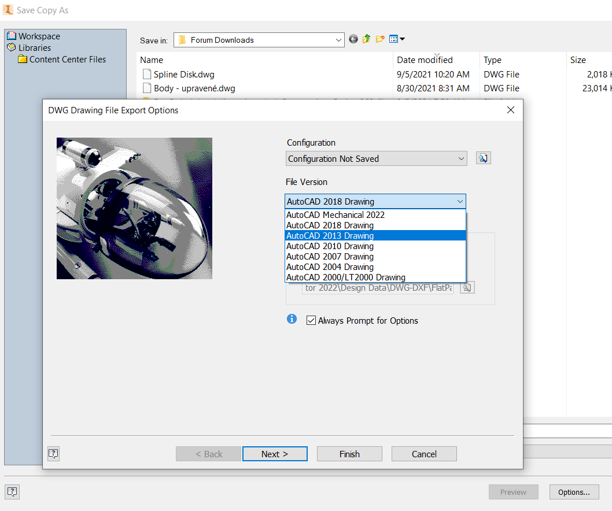Image resolution: width=612 pixels, height=511 pixels.
Task: Click the Up One Level folder icon
Action: (x=367, y=39)
